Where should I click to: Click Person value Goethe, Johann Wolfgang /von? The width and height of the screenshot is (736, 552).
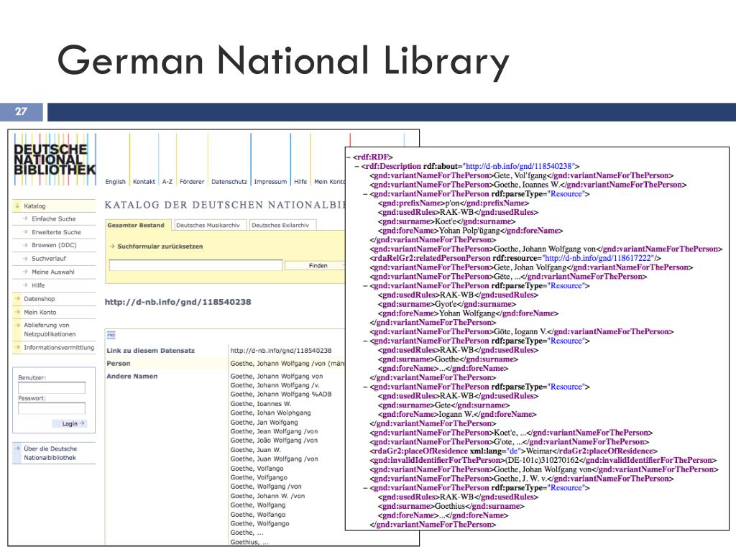[287, 363]
